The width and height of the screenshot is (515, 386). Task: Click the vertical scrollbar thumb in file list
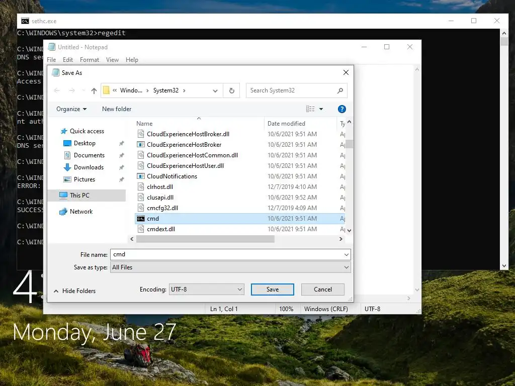350,144
